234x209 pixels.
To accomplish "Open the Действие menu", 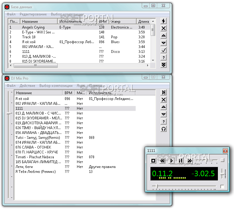I will pos(27,86).
